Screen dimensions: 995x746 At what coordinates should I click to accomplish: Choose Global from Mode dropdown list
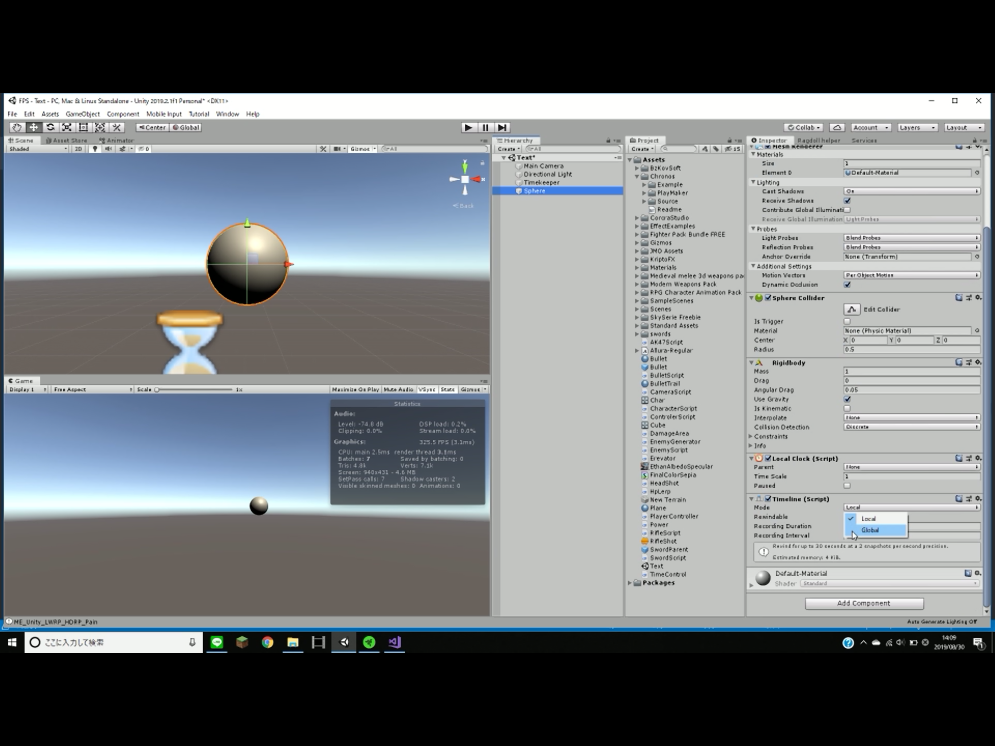point(870,530)
